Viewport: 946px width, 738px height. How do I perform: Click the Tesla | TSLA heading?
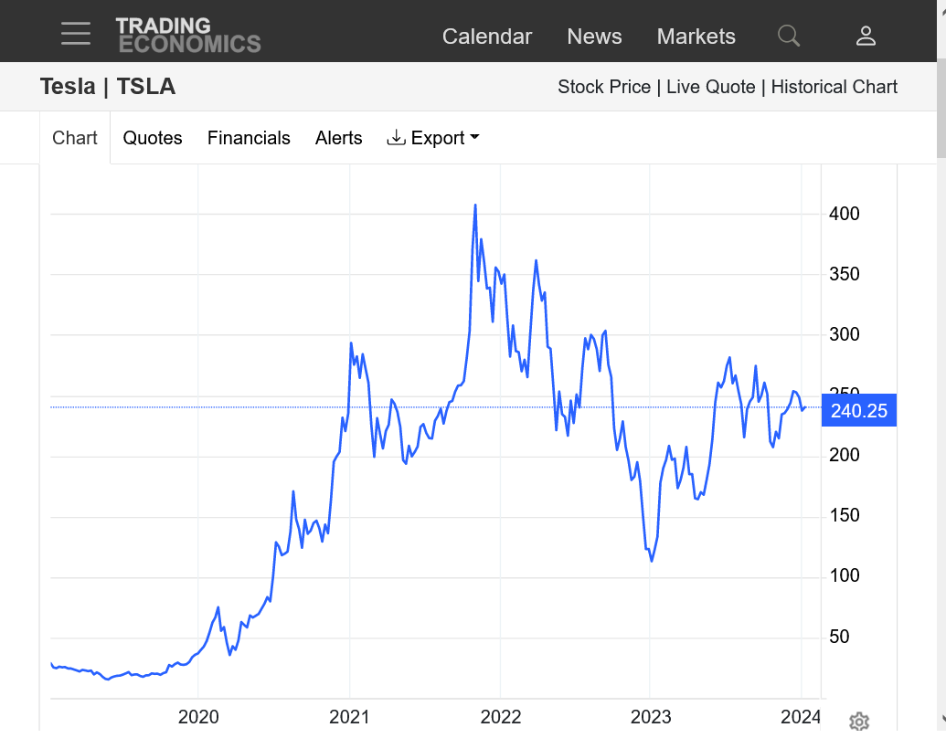pyautogui.click(x=108, y=86)
